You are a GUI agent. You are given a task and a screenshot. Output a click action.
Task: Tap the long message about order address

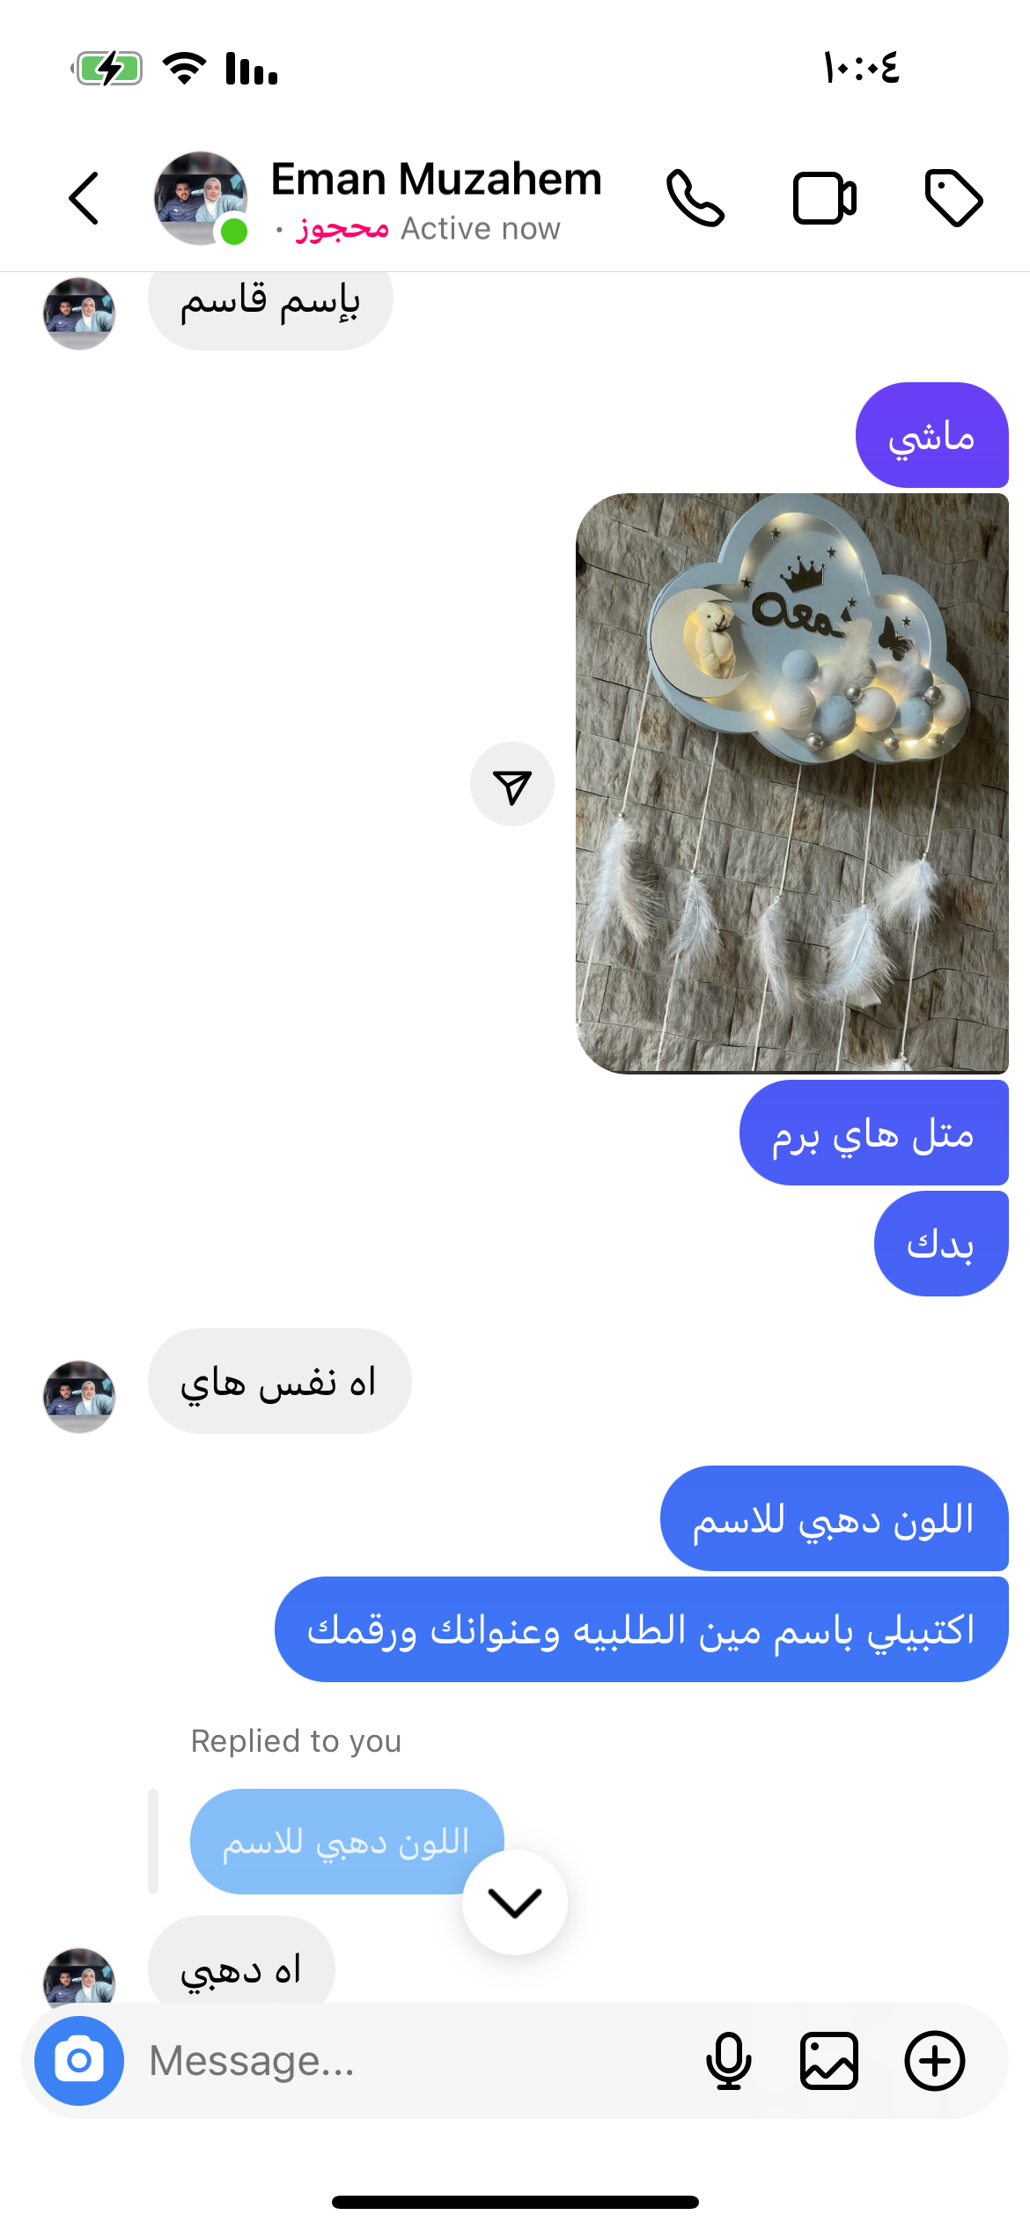pyautogui.click(x=642, y=1629)
